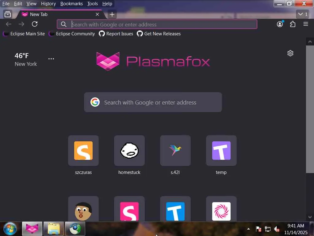
Task: Open the Chromium-style browser taskbar icon
Action: click(x=75, y=229)
